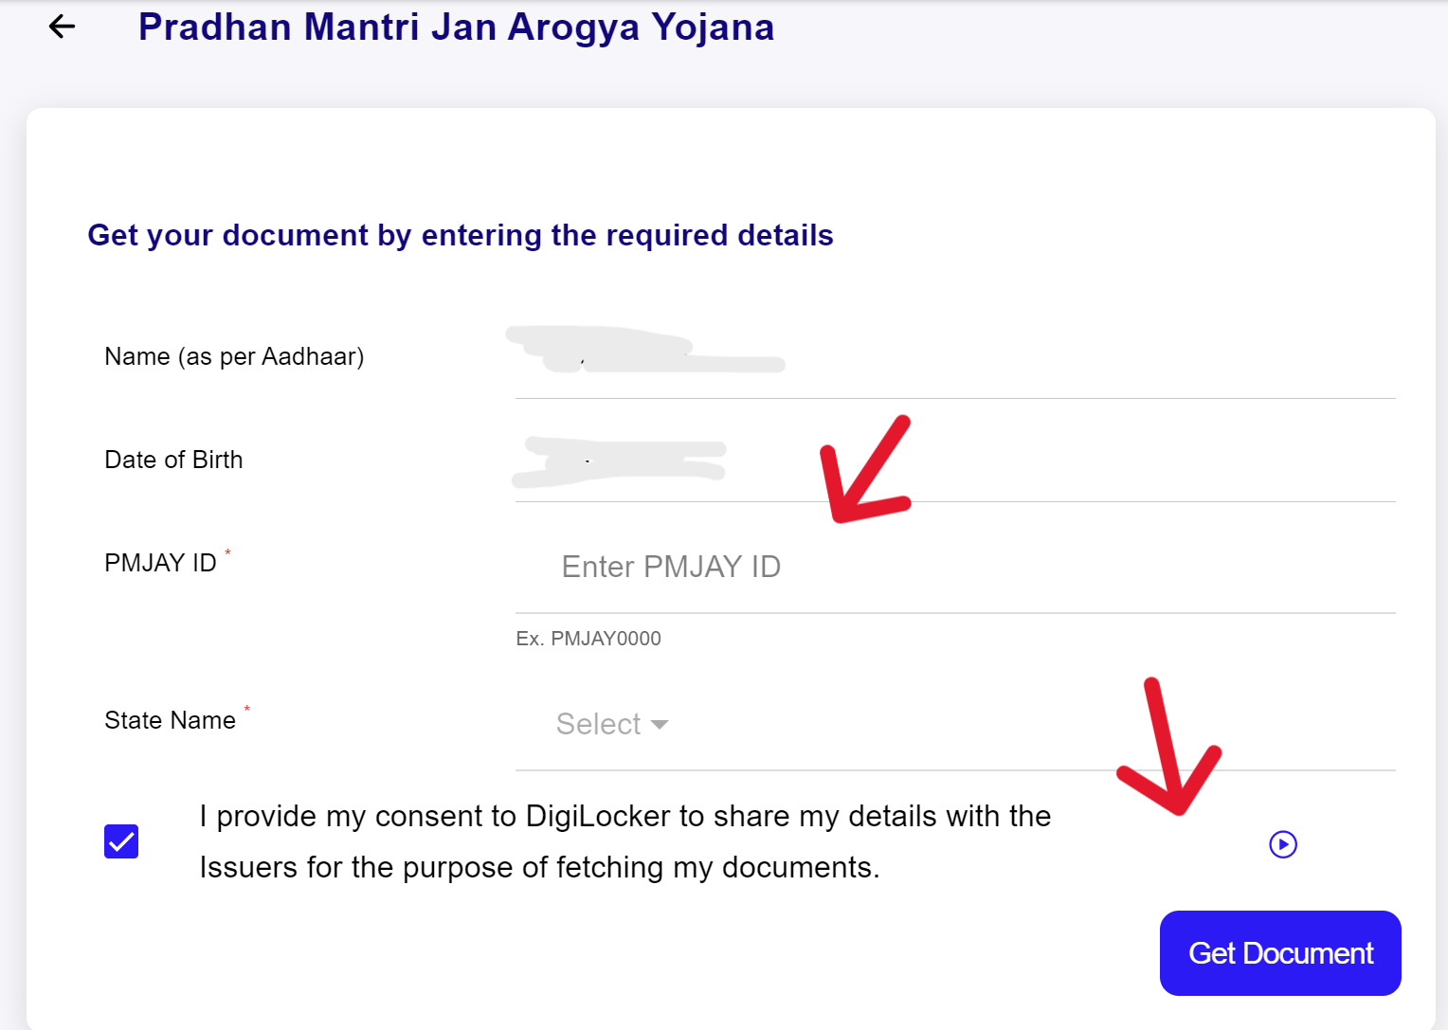Enable the consent to share details checkbox
This screenshot has width=1448, height=1030.
pos(120,840)
